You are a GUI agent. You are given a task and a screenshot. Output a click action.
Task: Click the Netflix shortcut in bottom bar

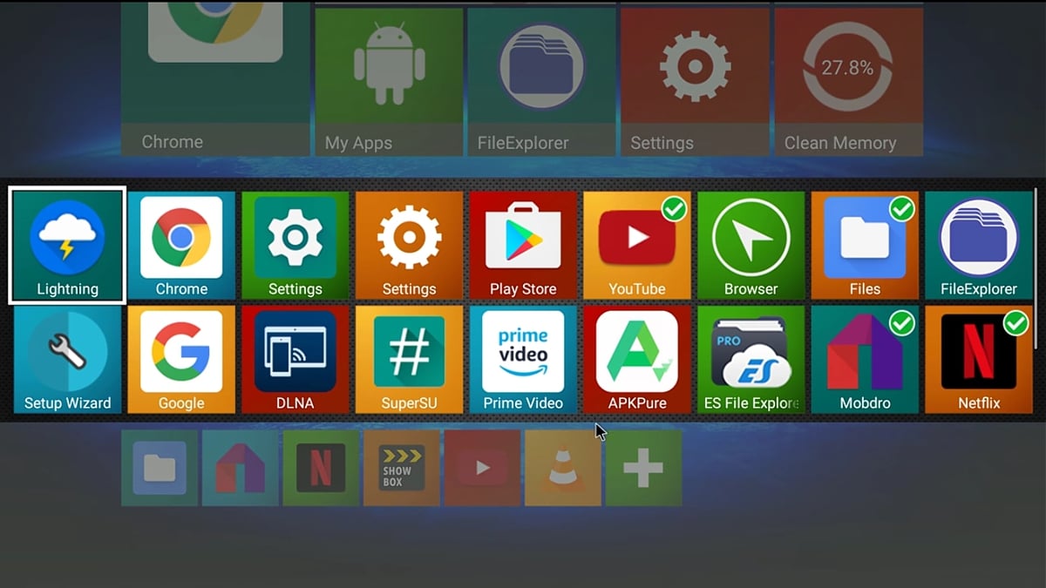click(x=321, y=468)
